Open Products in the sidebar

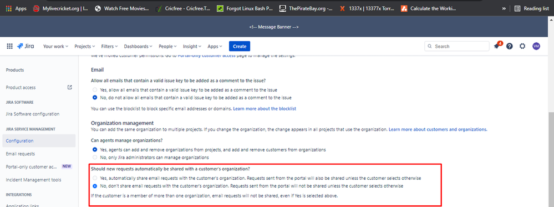point(15,70)
